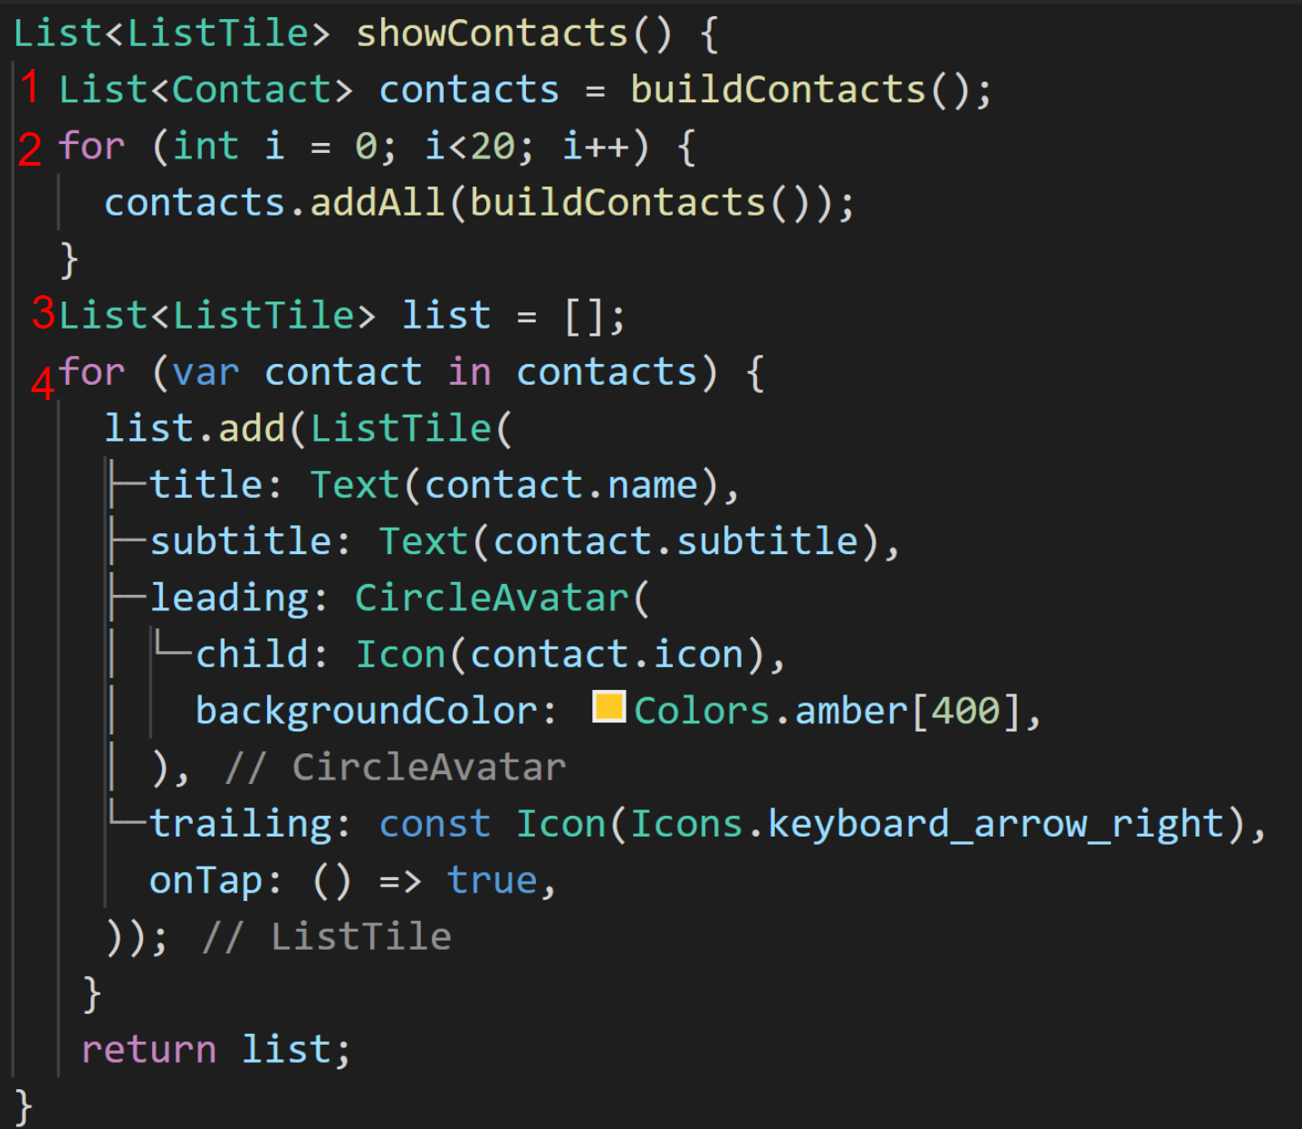Click the // ListTile closing comment

coord(327,937)
